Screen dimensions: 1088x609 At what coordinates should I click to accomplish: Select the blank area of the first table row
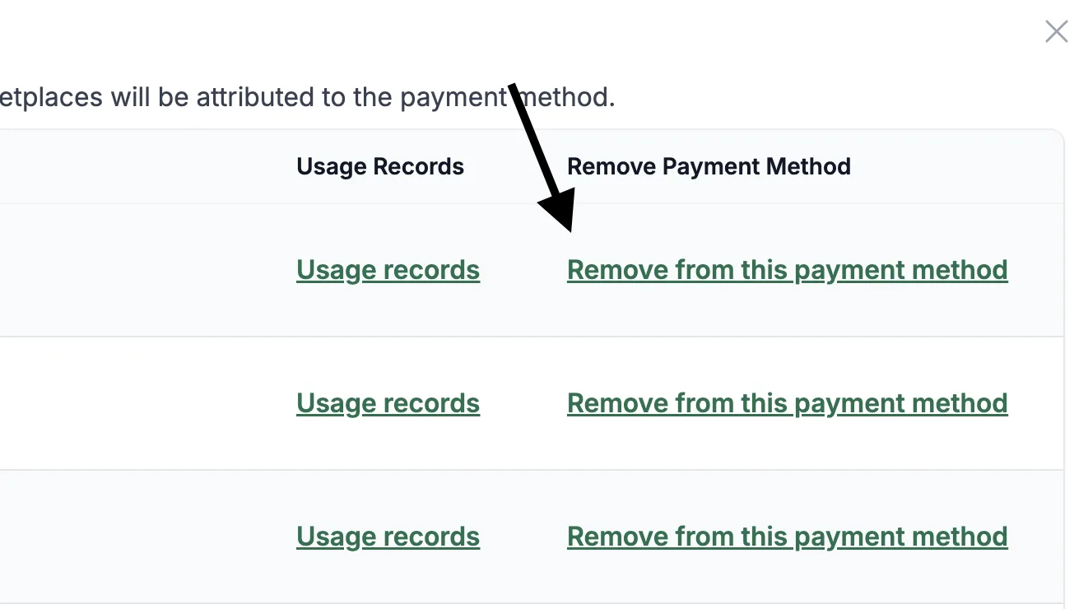(x=140, y=270)
